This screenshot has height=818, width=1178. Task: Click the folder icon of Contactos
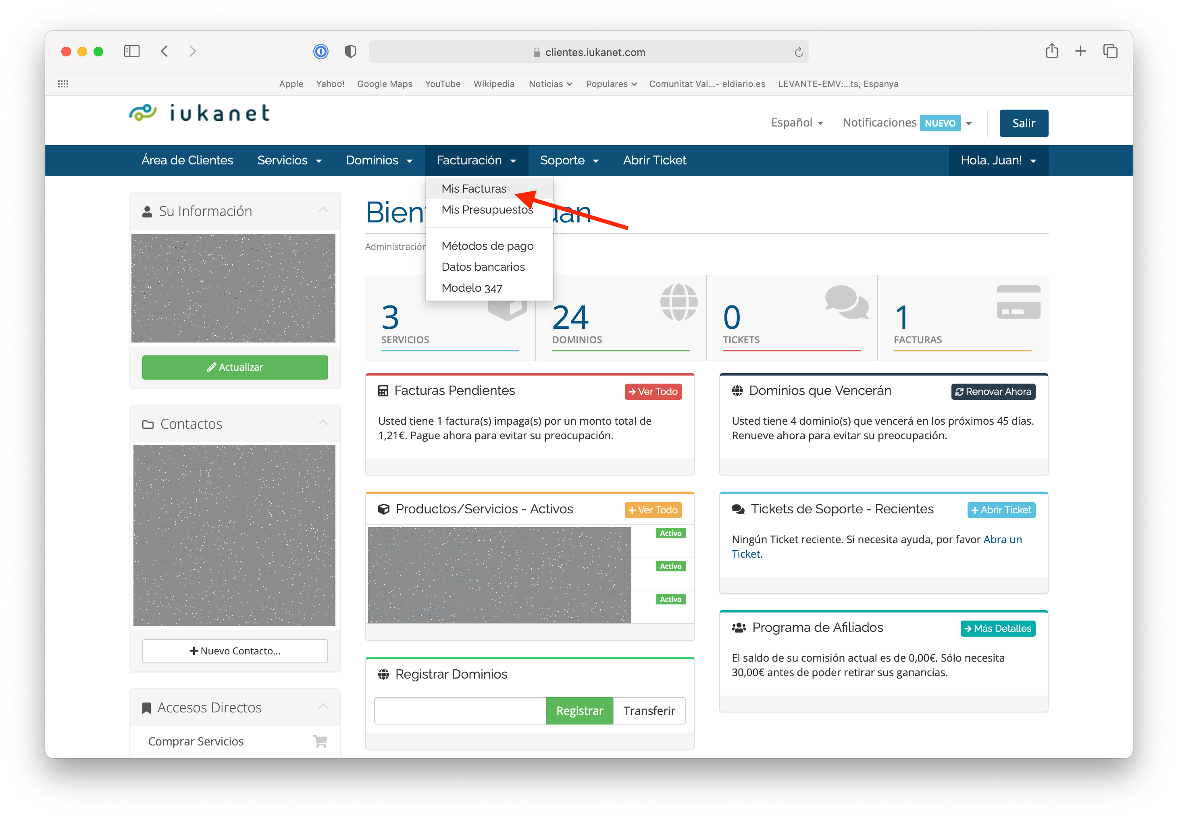click(x=148, y=424)
